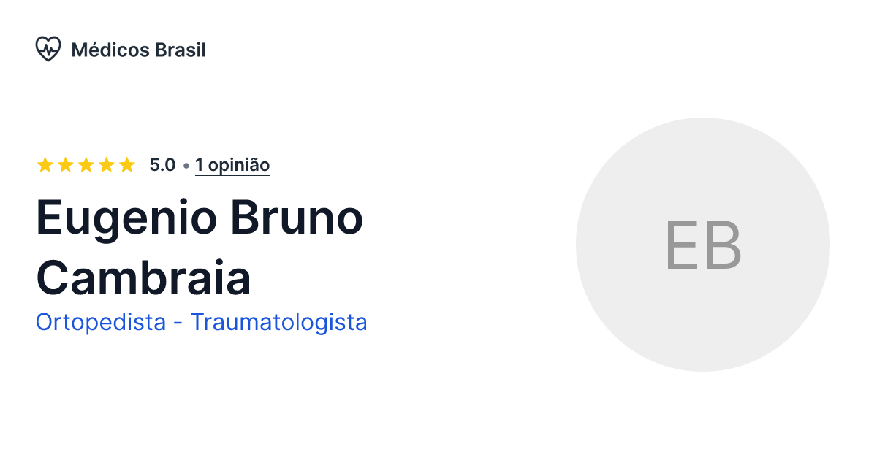Viewport: 877px width, 460px height.
Task: Click the EB initials inside the avatar
Action: 704,245
